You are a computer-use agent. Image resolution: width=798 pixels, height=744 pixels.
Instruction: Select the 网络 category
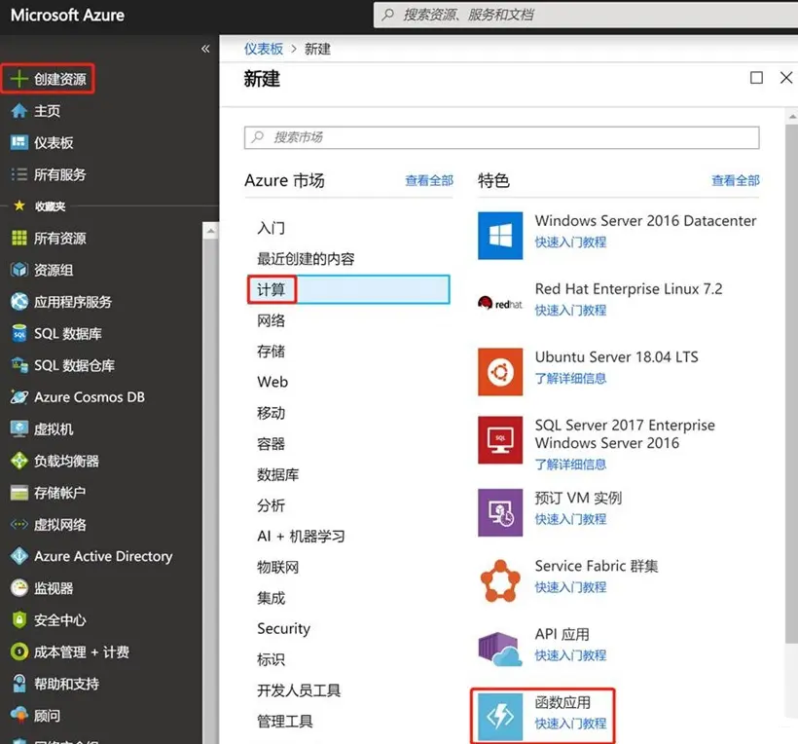point(271,320)
